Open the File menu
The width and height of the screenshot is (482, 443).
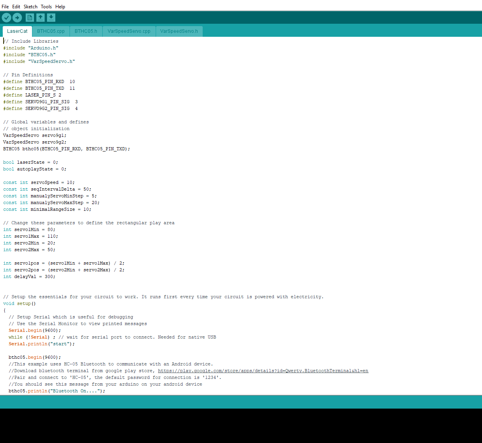pyautogui.click(x=5, y=6)
